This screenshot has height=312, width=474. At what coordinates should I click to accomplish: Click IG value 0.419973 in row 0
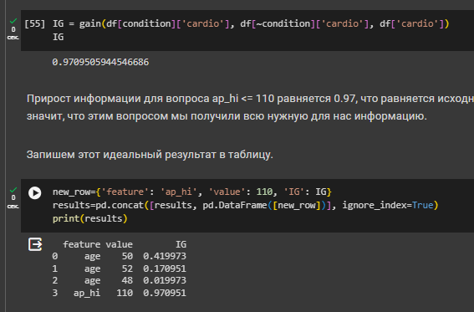[165, 256]
